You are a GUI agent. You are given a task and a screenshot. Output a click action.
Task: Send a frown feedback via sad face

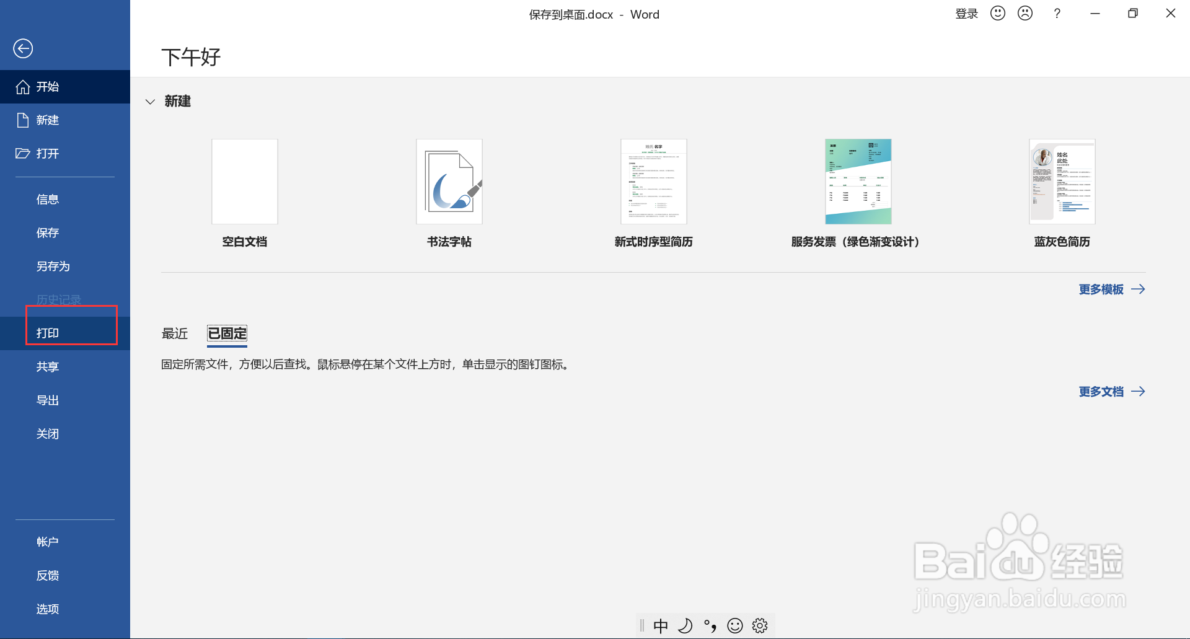[x=1025, y=13]
